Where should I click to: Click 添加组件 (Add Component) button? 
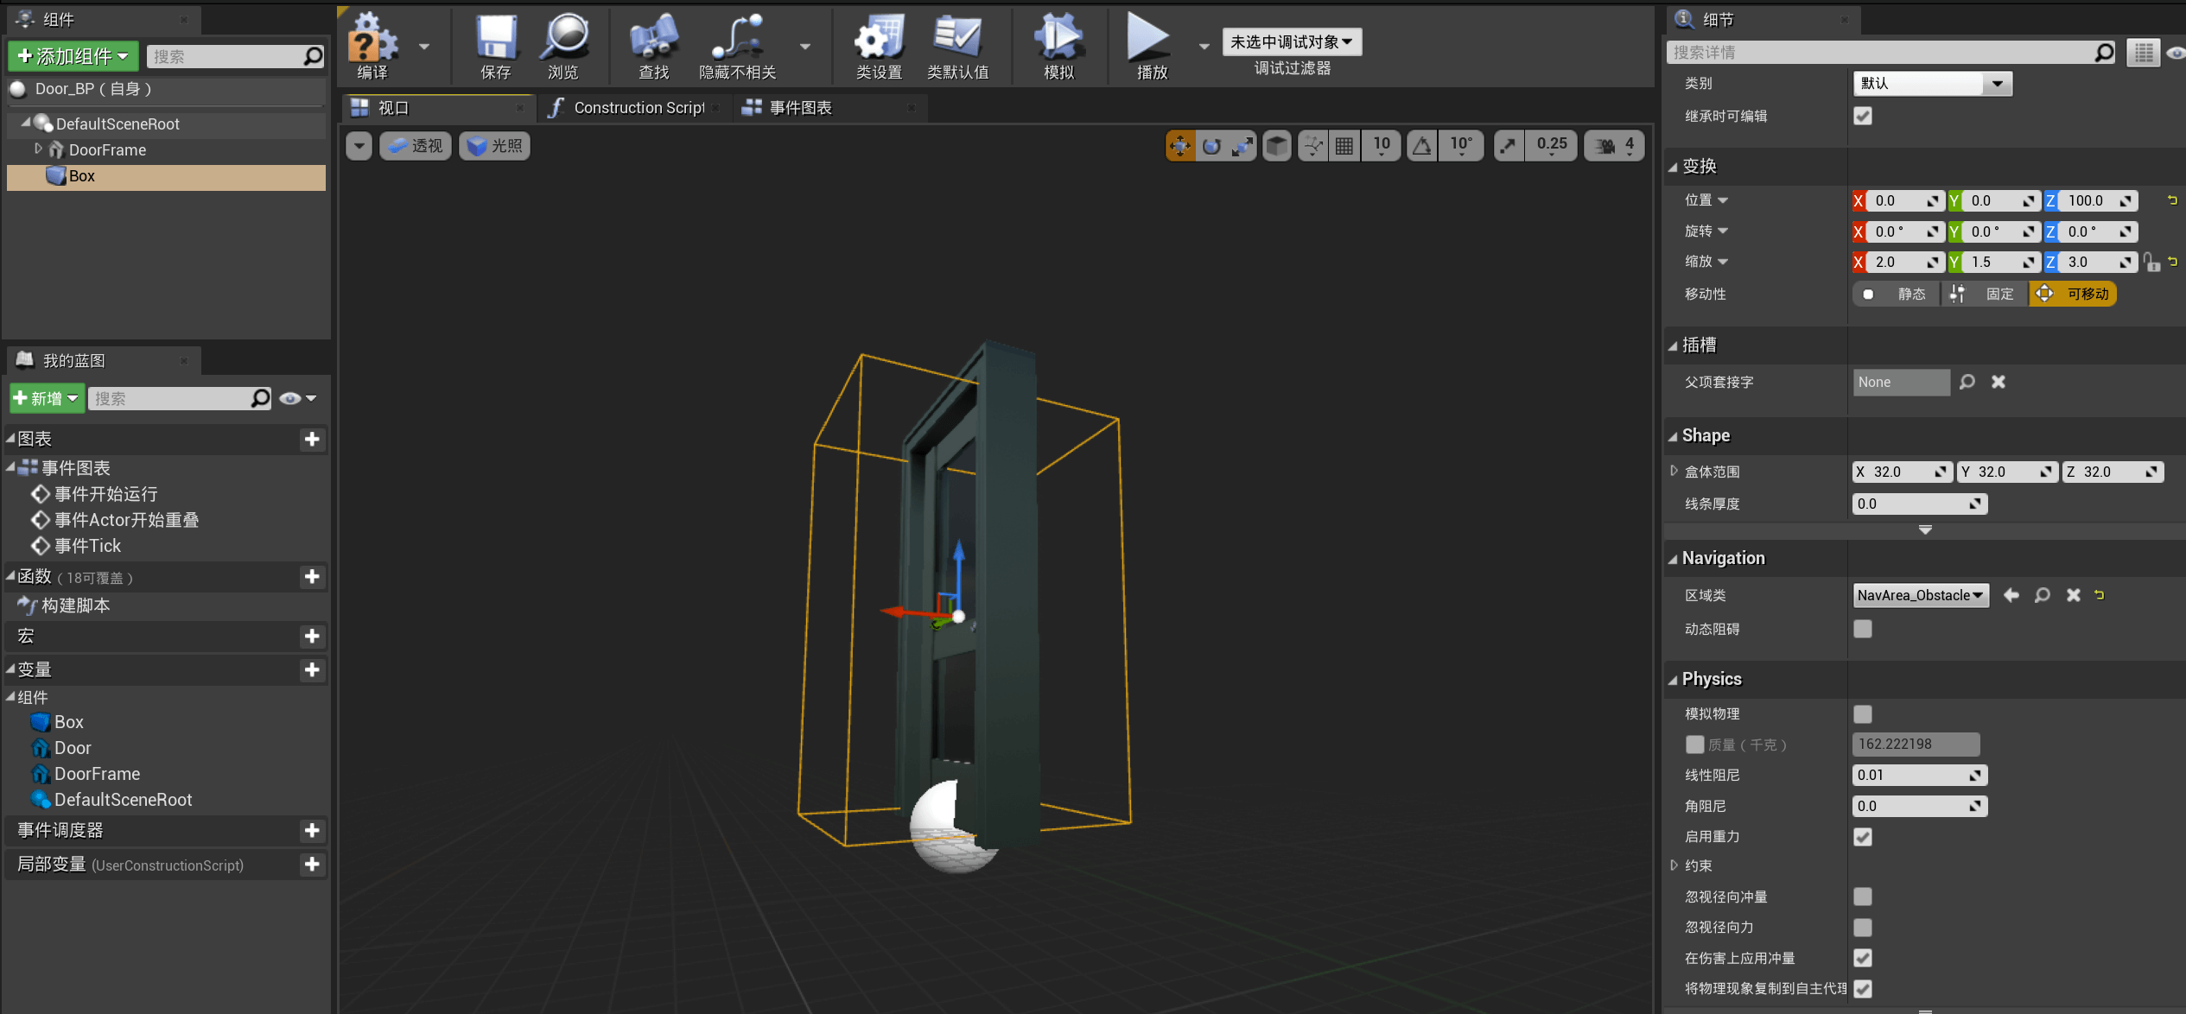coord(73,56)
